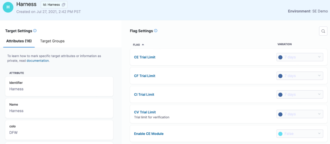Open the documentation link

[38, 61]
